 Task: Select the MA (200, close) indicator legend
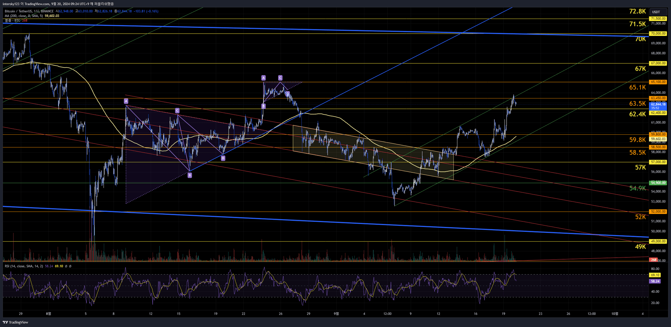23,16
